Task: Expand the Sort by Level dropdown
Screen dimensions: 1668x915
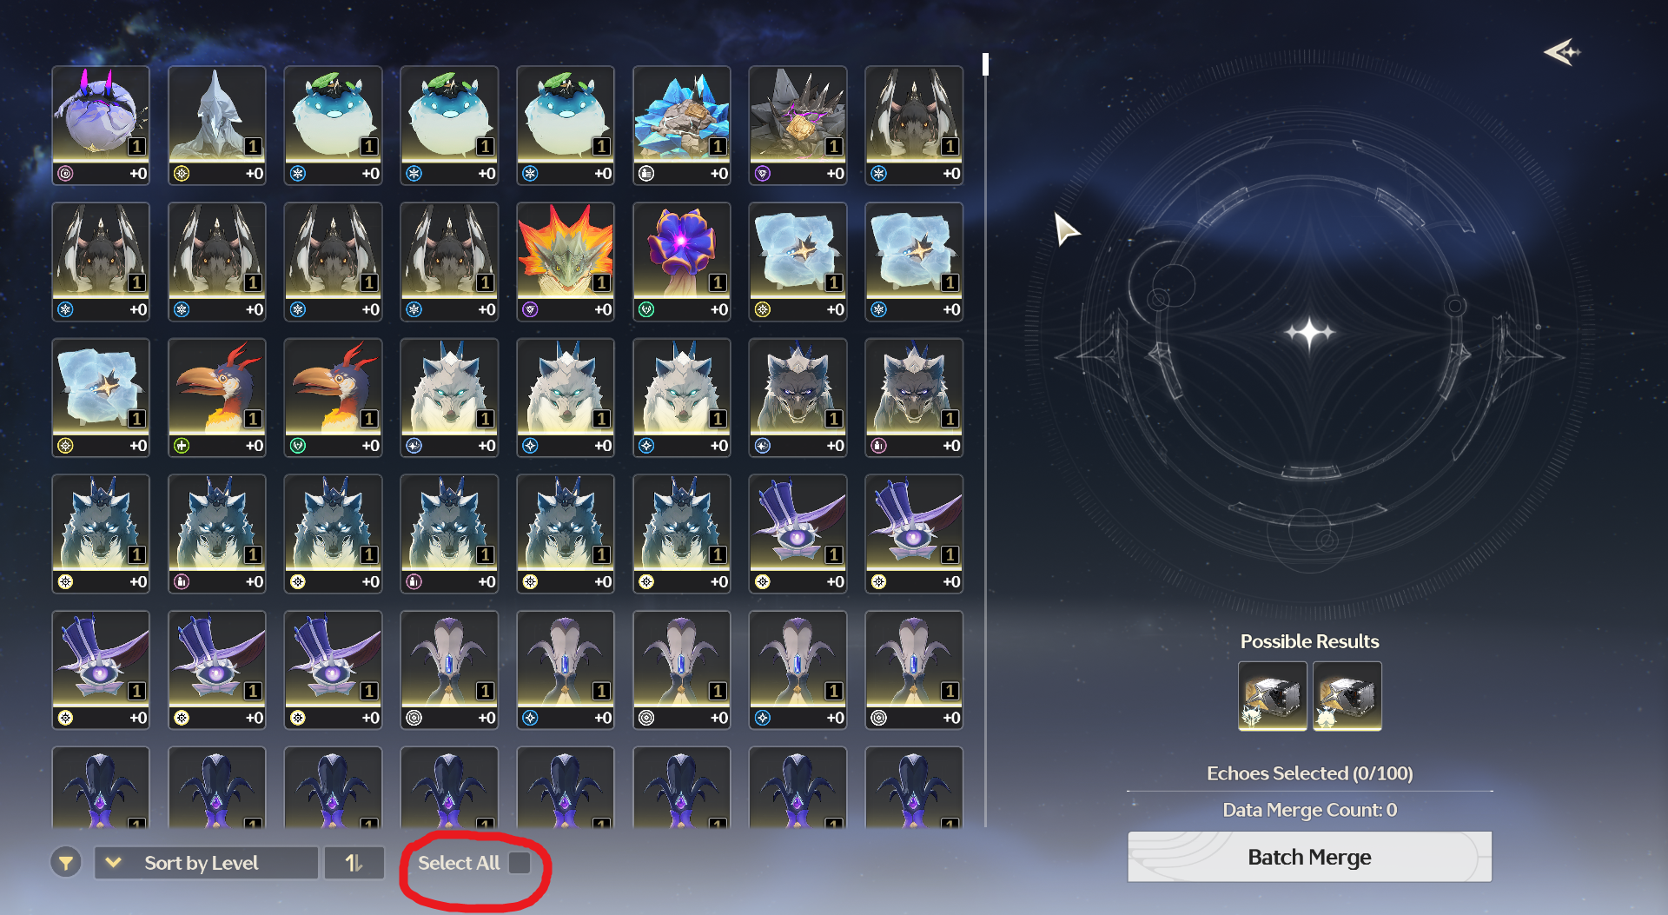Action: coord(206,863)
